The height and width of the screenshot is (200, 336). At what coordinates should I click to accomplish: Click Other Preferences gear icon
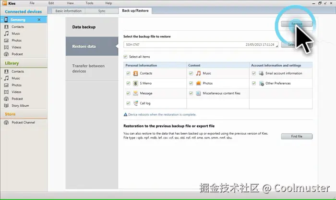(261, 83)
